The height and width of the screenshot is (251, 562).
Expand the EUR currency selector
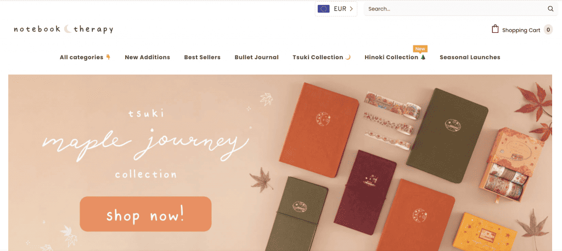pos(336,9)
